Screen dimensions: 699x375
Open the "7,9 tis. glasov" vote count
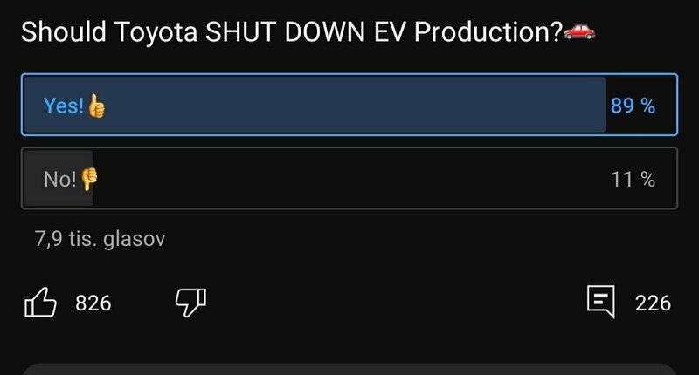click(100, 239)
